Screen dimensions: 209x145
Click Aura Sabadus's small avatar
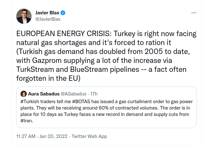click(x=24, y=94)
